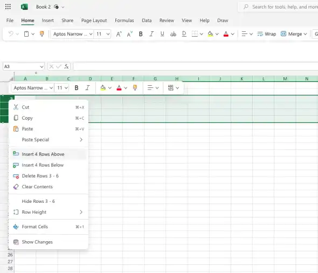Switch to the Formulas tab
Screen dimensions: 318x273
coord(125,21)
